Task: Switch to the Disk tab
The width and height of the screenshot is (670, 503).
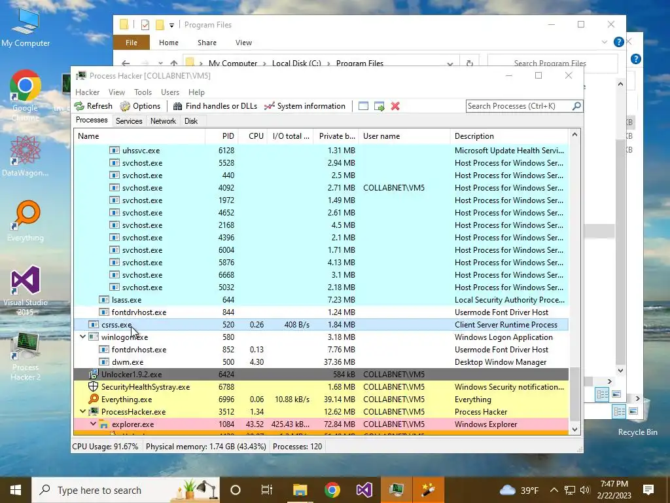Action: 191,121
